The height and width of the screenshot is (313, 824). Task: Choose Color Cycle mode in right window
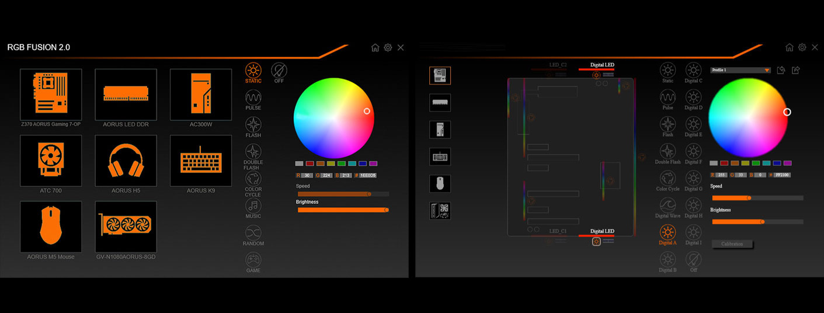pos(667,181)
